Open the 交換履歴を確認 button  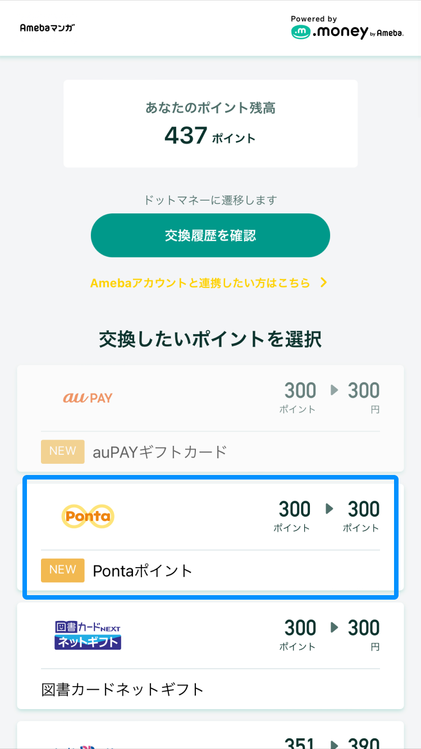pos(210,235)
